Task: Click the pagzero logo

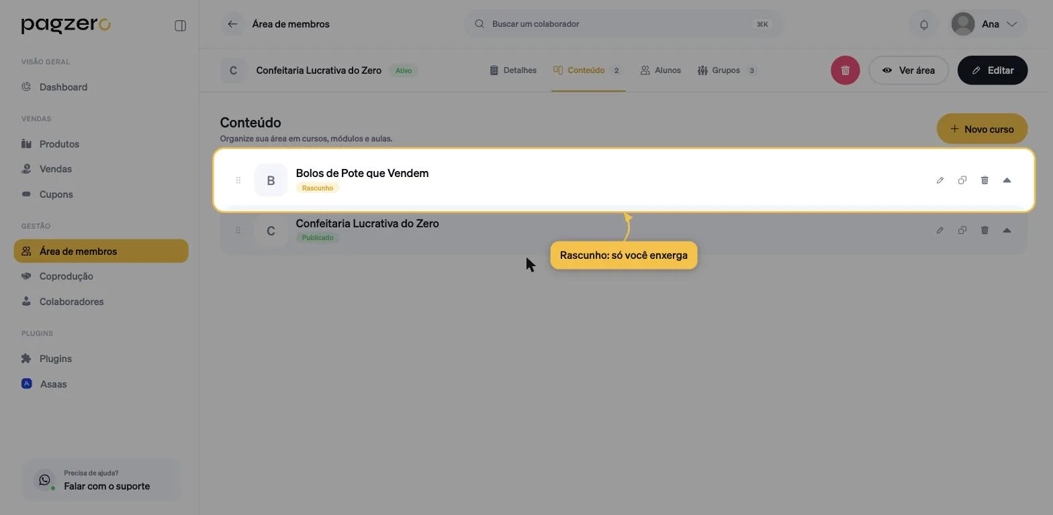Action: click(66, 25)
